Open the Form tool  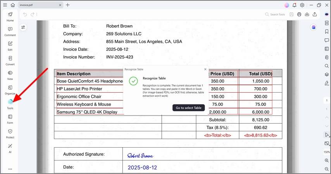click(10, 118)
